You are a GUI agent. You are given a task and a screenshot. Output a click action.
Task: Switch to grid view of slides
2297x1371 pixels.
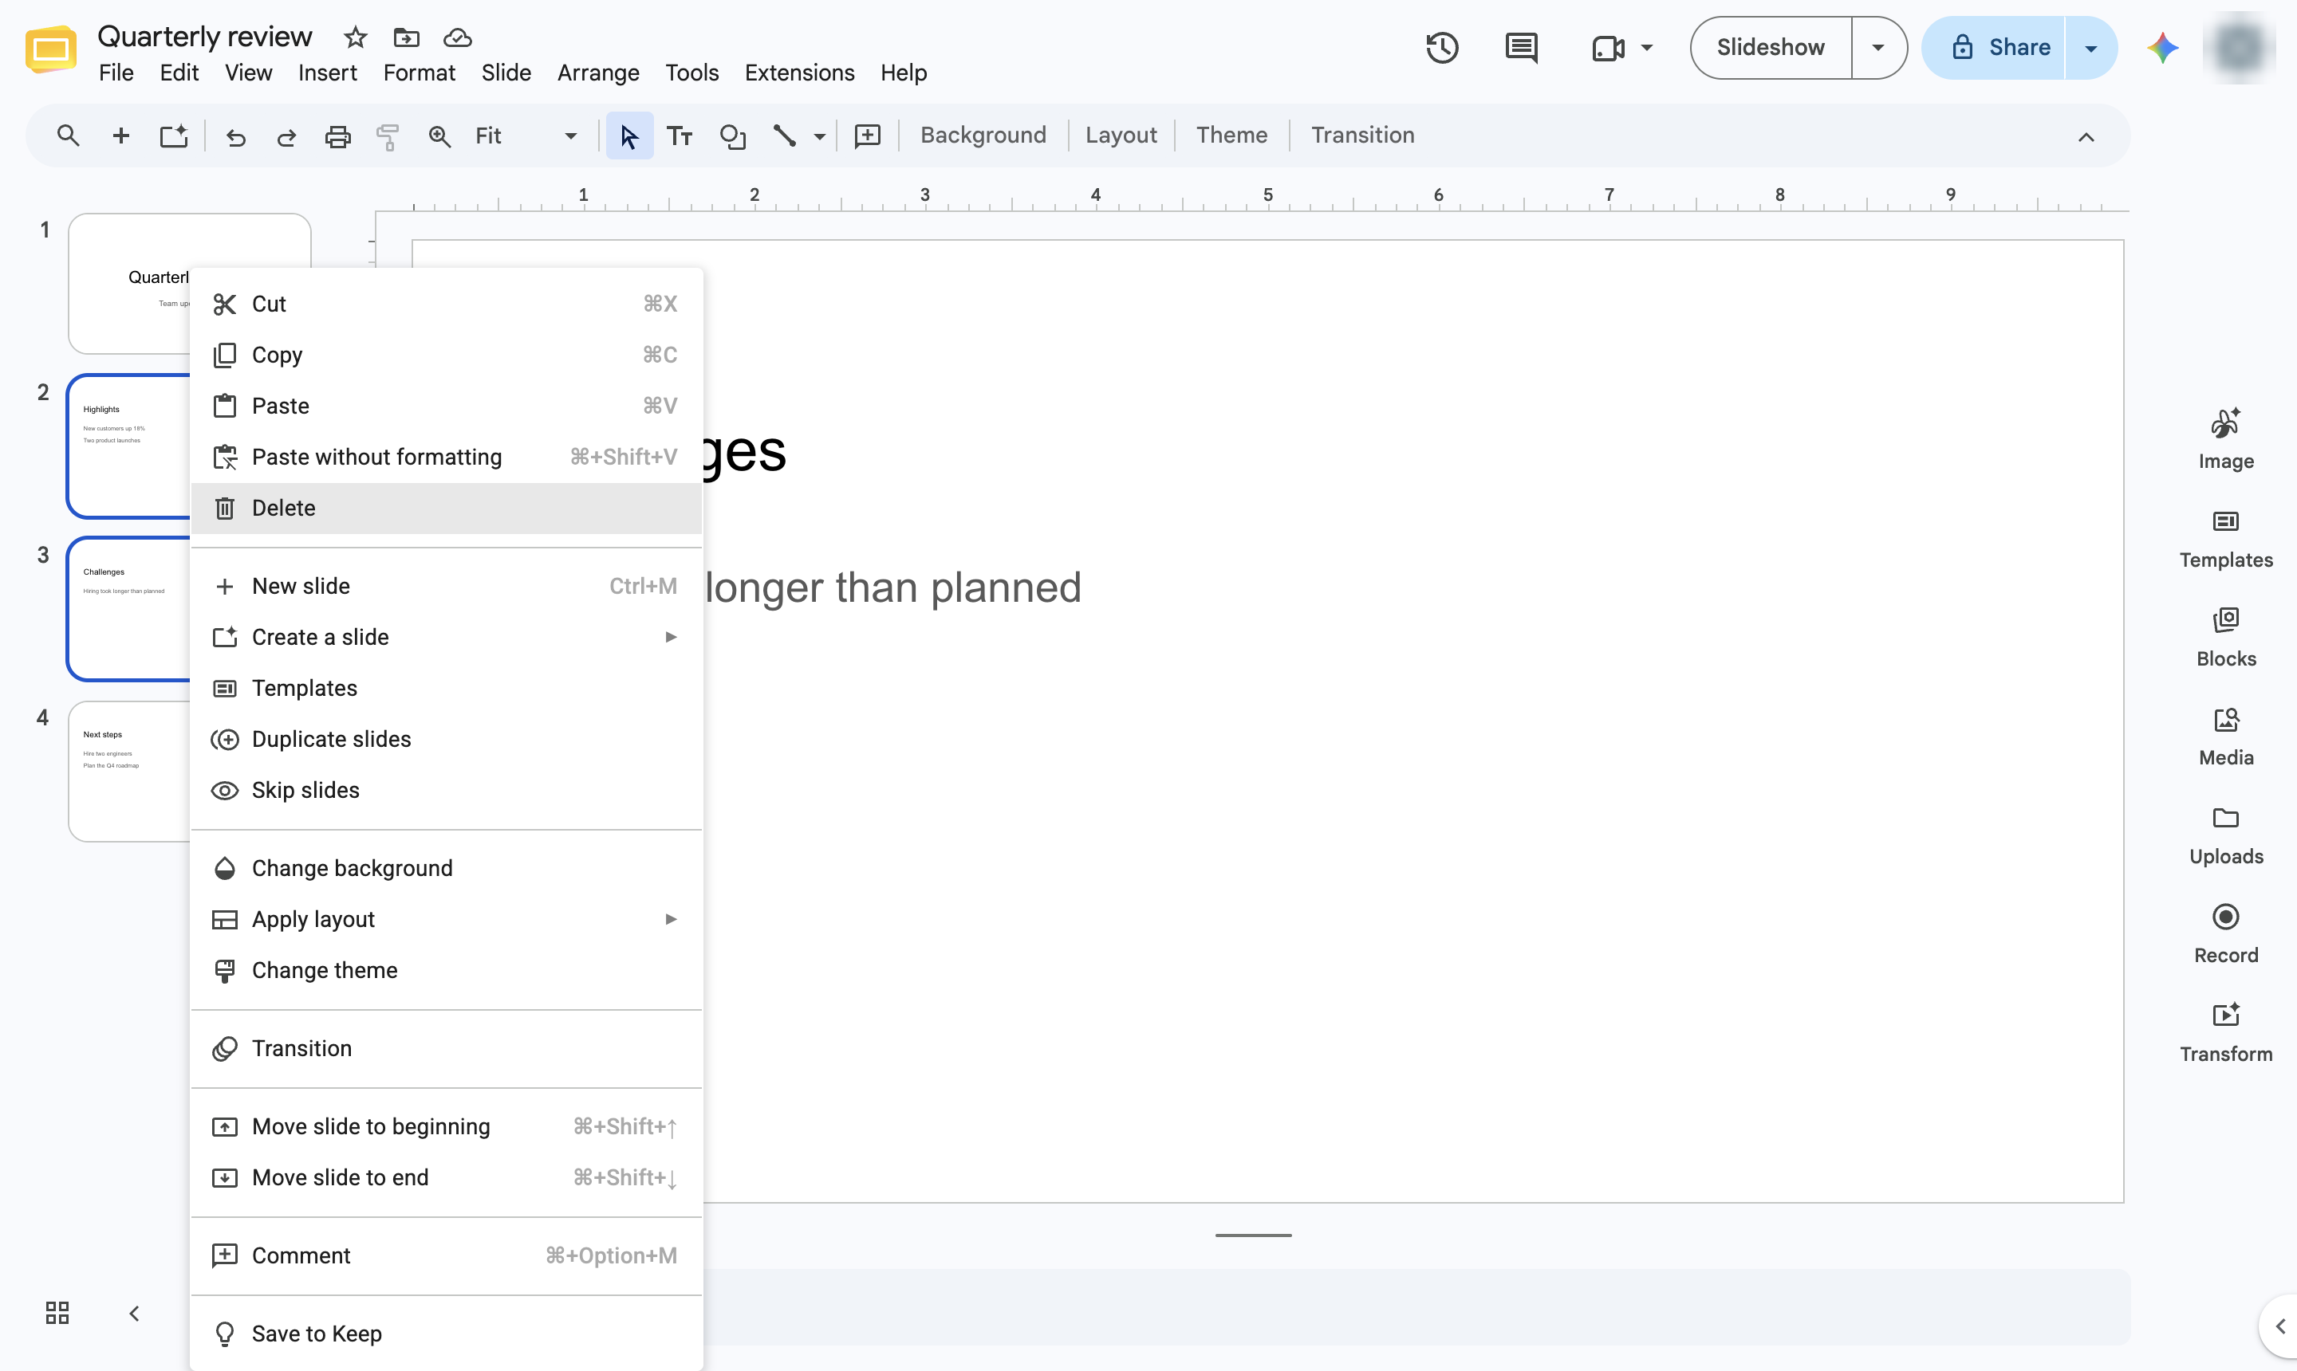click(57, 1313)
